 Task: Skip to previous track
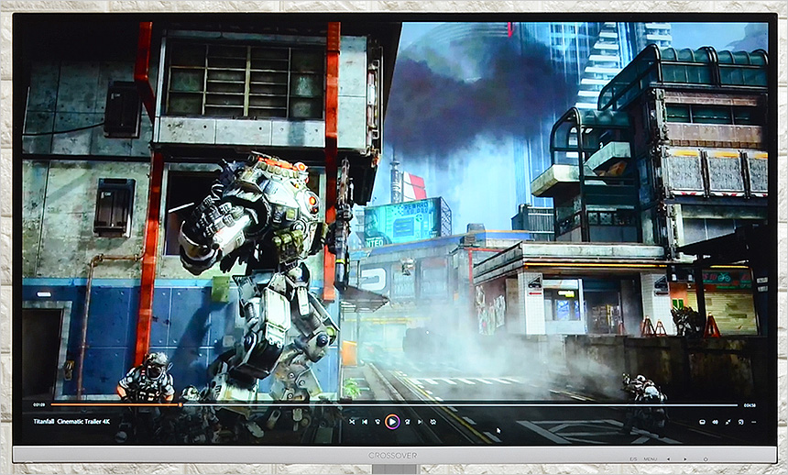point(364,422)
